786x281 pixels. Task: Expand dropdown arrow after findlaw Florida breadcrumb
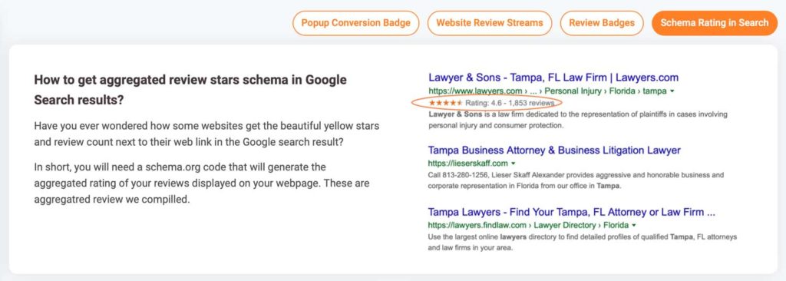pos(634,225)
